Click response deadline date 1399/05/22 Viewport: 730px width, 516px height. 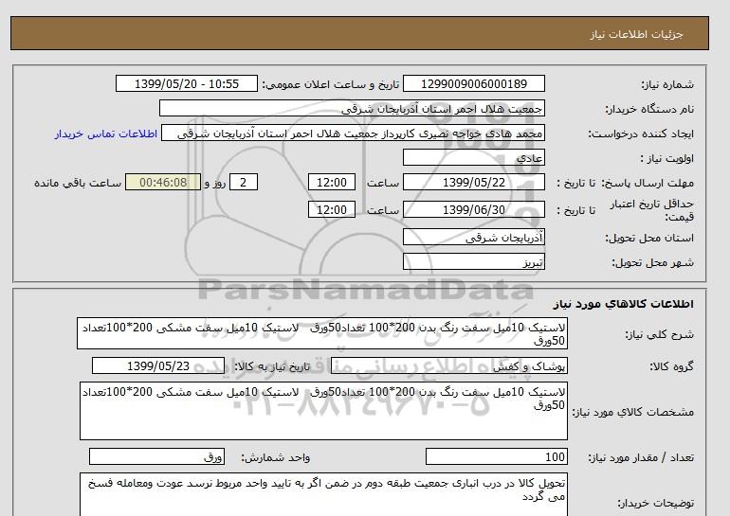[473, 182]
